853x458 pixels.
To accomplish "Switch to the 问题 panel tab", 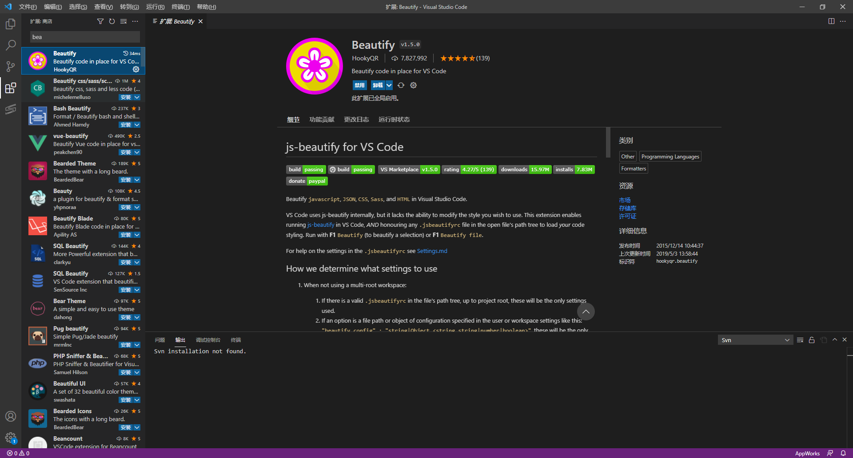I will click(160, 340).
